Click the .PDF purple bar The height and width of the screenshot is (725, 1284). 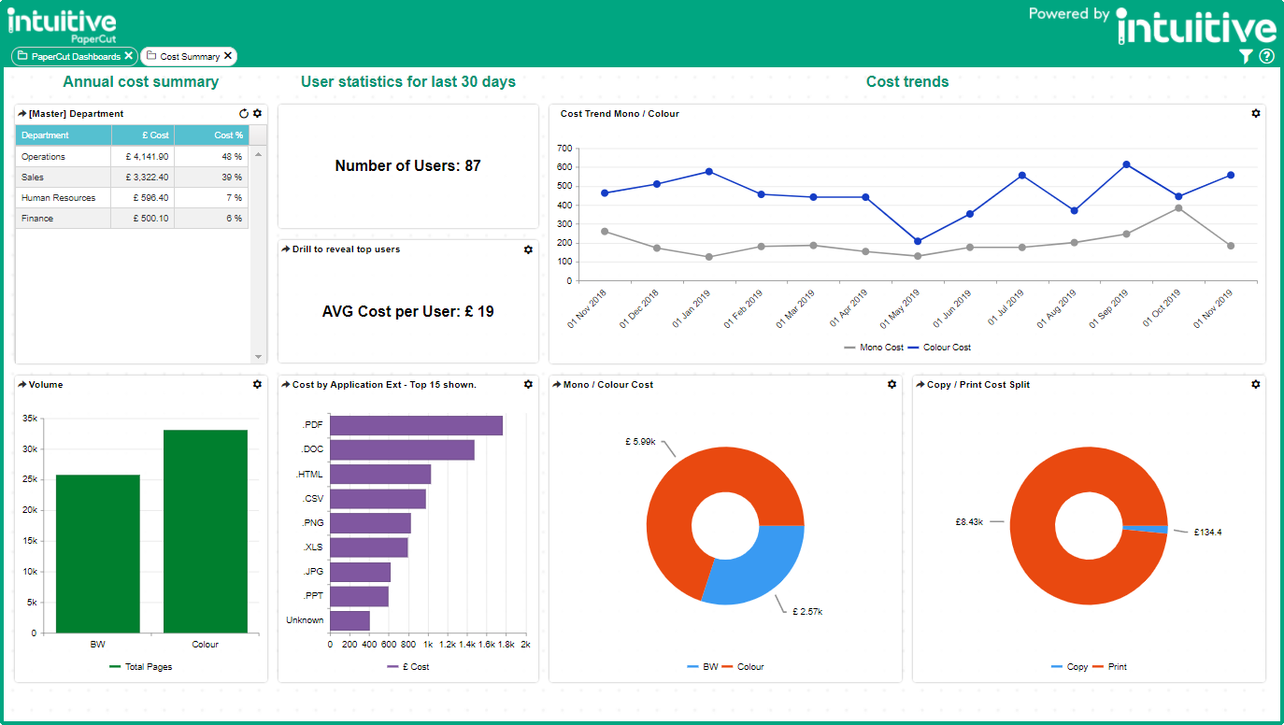(x=417, y=425)
